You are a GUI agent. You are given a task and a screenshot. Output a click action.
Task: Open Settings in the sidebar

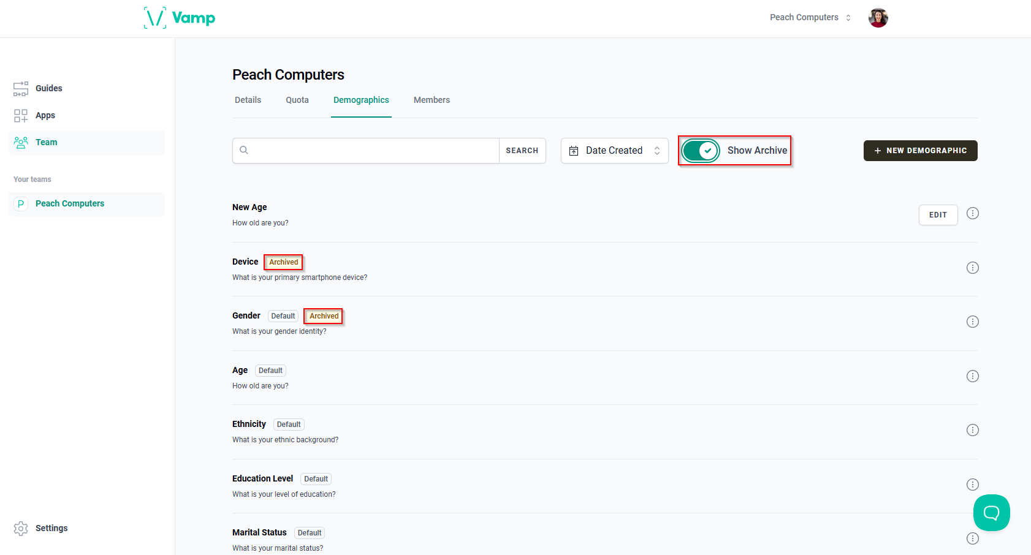87,529
